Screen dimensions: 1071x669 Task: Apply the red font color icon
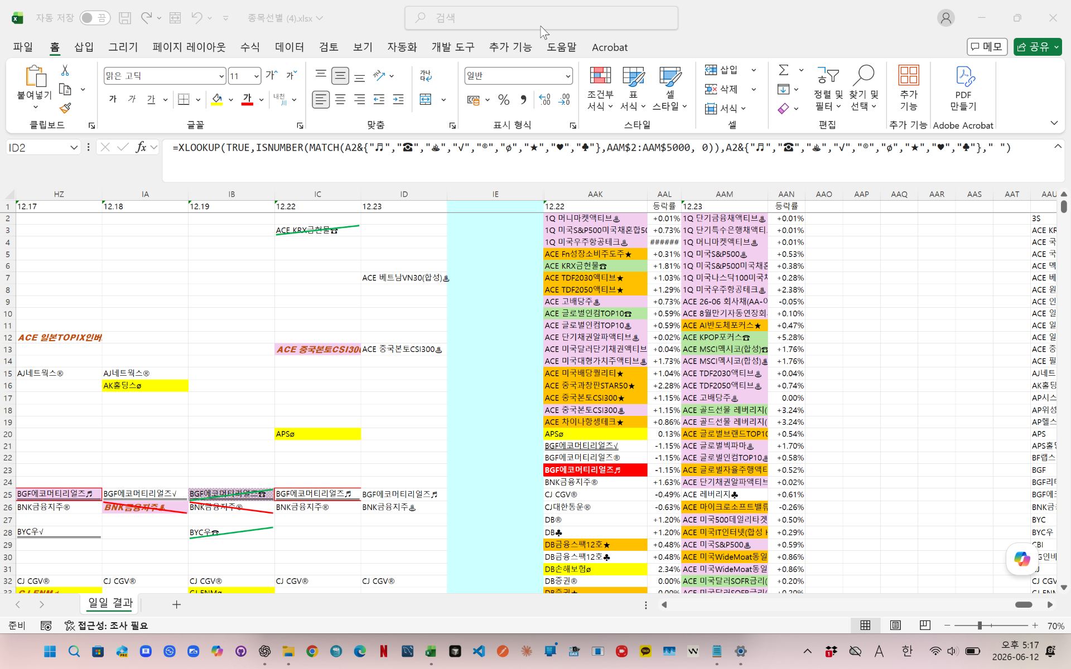(x=248, y=100)
